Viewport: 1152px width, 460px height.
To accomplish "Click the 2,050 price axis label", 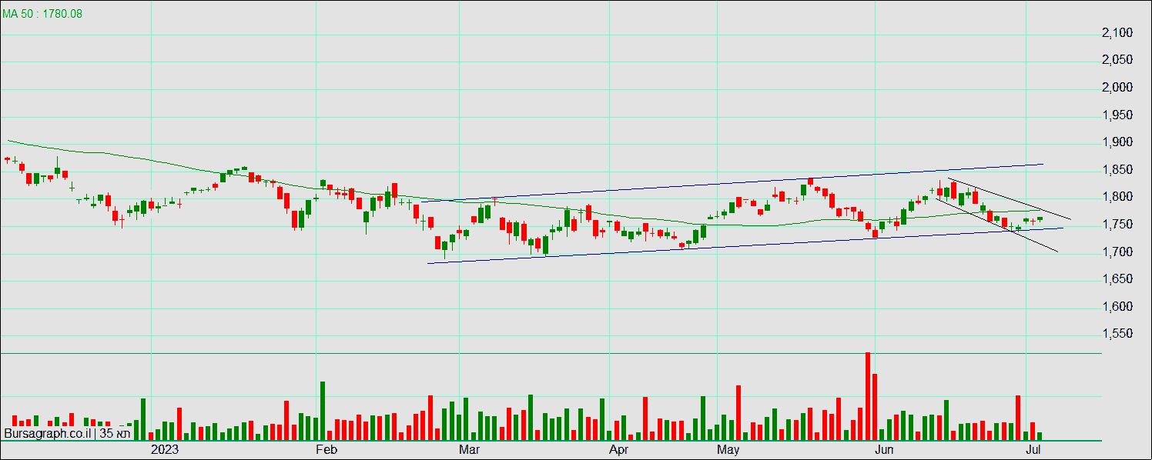I will point(1117,60).
